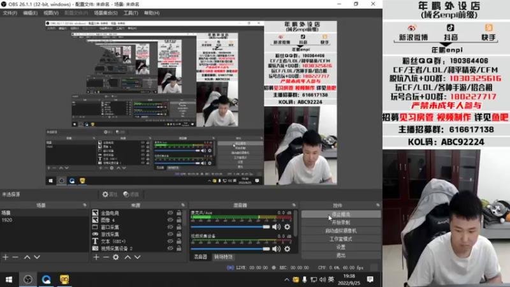Open the yellow mascot app in the taskbar
The image size is (510, 287).
coord(64,279)
